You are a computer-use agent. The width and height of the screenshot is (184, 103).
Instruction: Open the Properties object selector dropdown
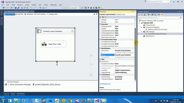[135, 14]
